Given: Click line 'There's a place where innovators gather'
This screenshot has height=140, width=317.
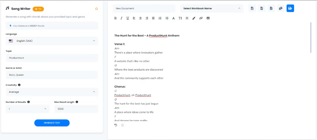Looking at the screenshot, I should (x=139, y=53).
